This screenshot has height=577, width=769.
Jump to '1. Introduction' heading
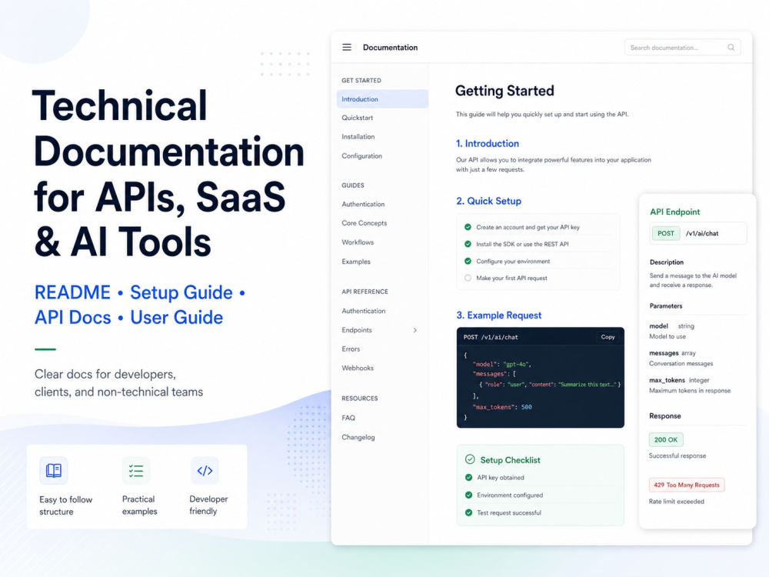point(487,144)
